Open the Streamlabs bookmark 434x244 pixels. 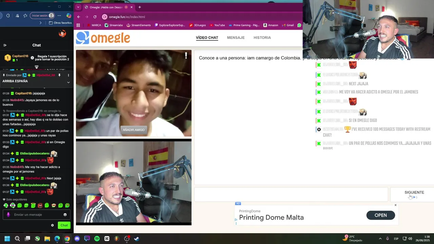tap(114, 25)
